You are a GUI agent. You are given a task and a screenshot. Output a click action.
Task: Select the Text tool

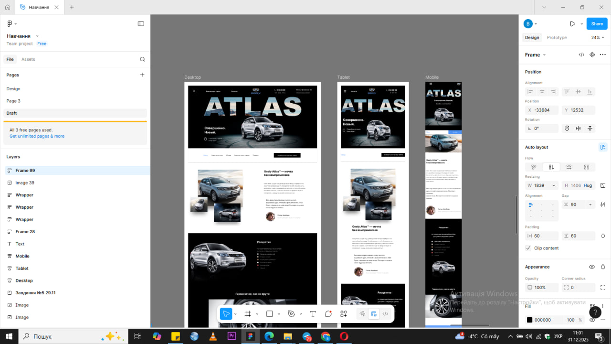click(313, 314)
